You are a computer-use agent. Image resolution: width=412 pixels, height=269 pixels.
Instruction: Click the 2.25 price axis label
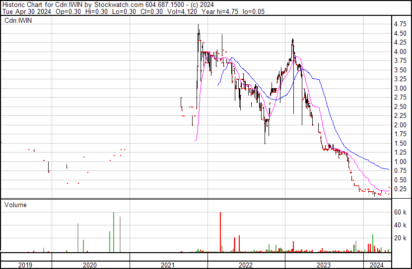(x=400, y=115)
